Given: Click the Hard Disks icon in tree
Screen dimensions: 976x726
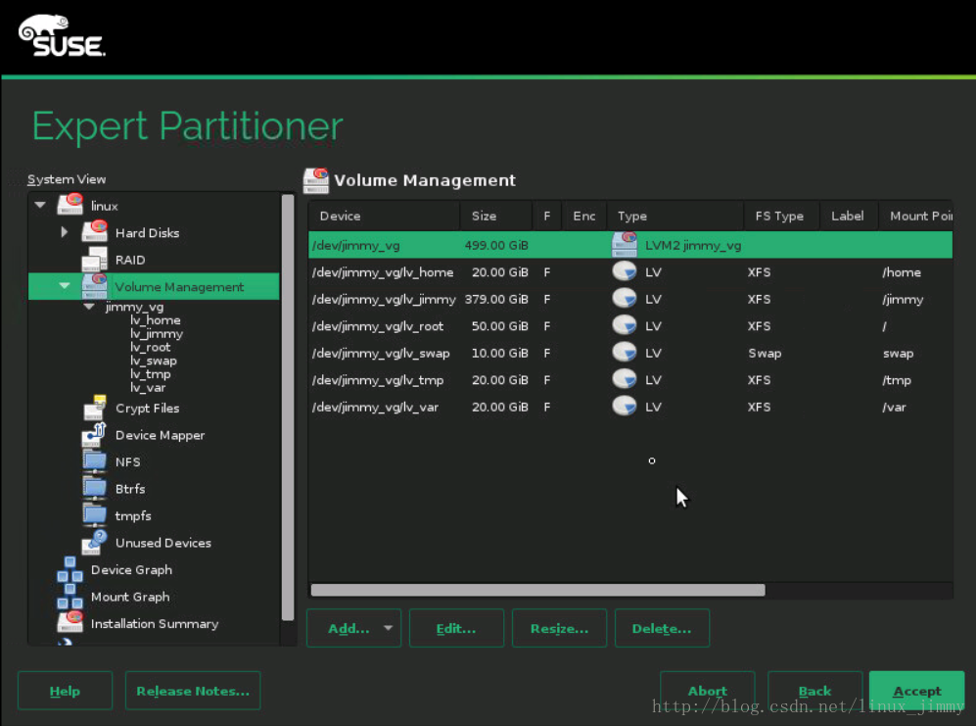Looking at the screenshot, I should pos(95,231).
